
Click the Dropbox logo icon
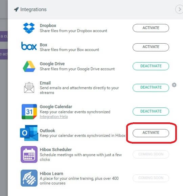[x=29, y=28]
